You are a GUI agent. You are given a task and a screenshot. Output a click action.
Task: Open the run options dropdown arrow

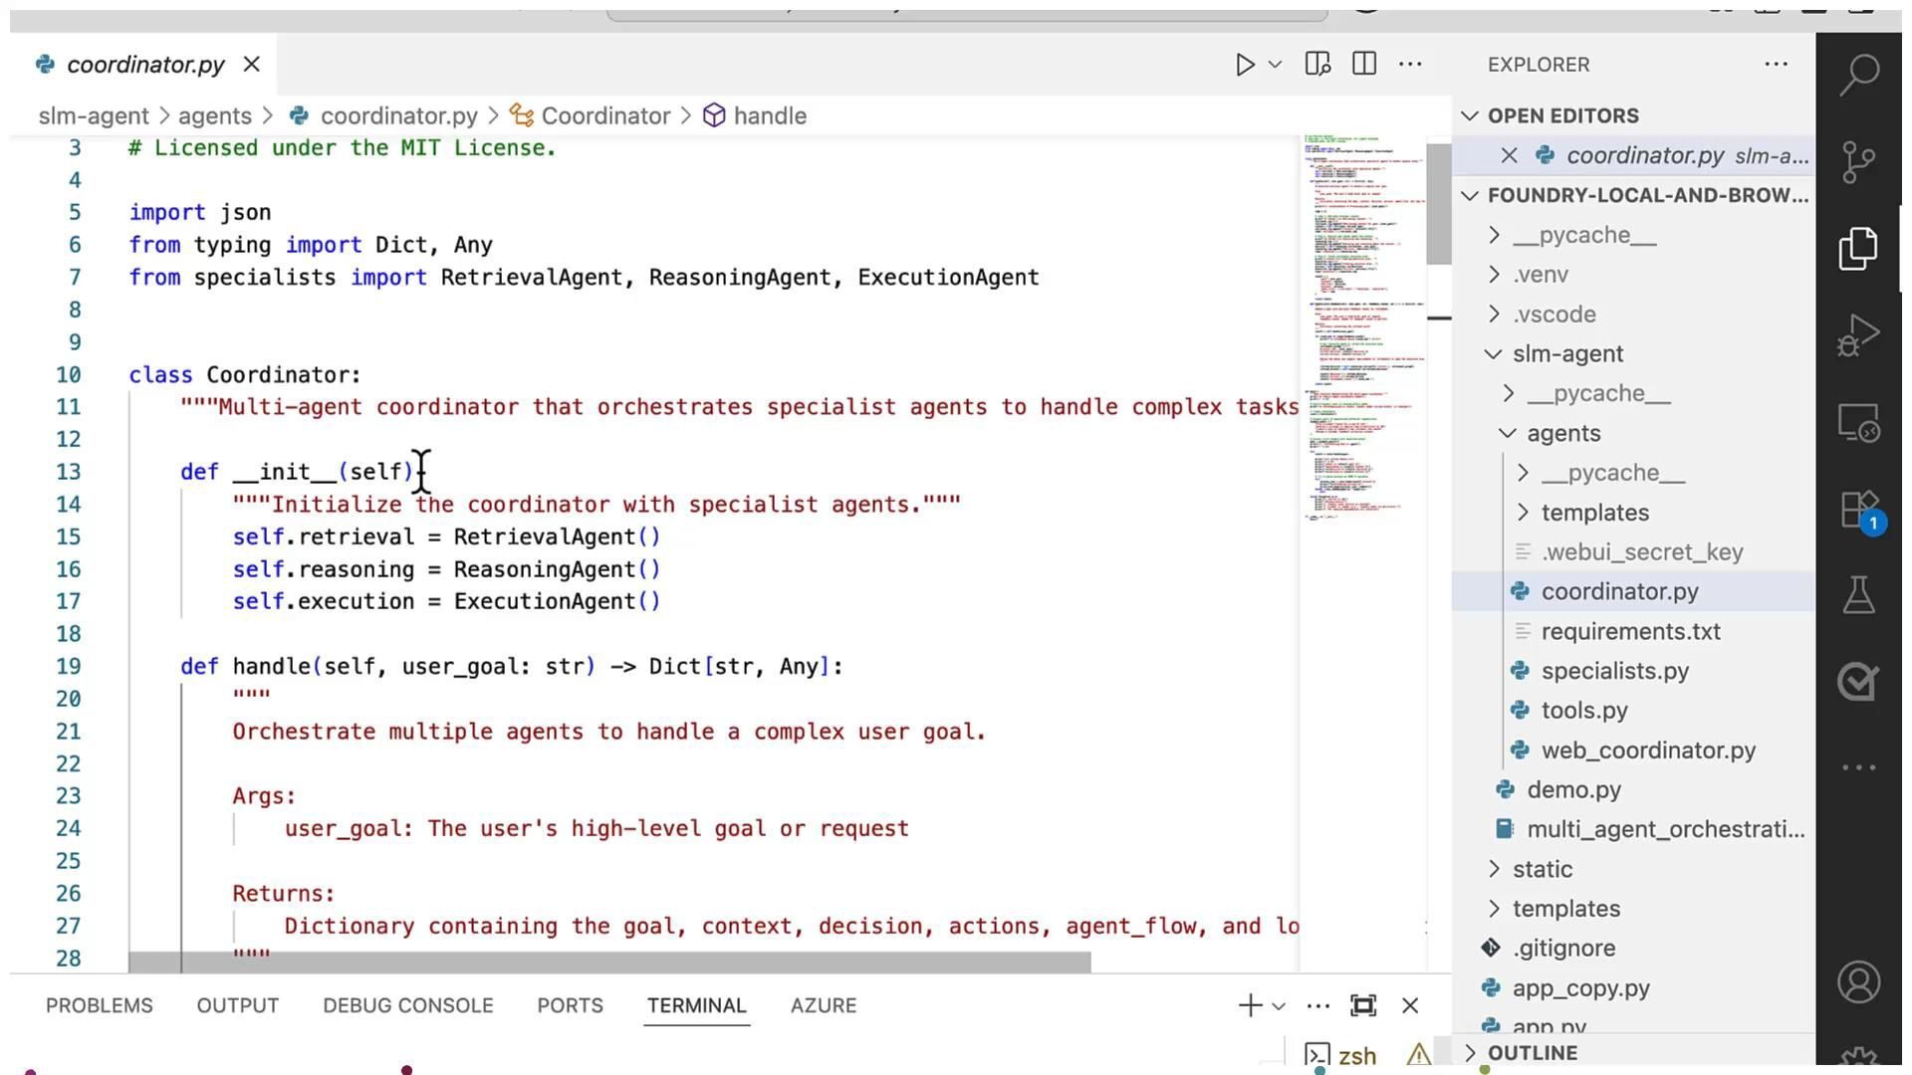pos(1275,65)
